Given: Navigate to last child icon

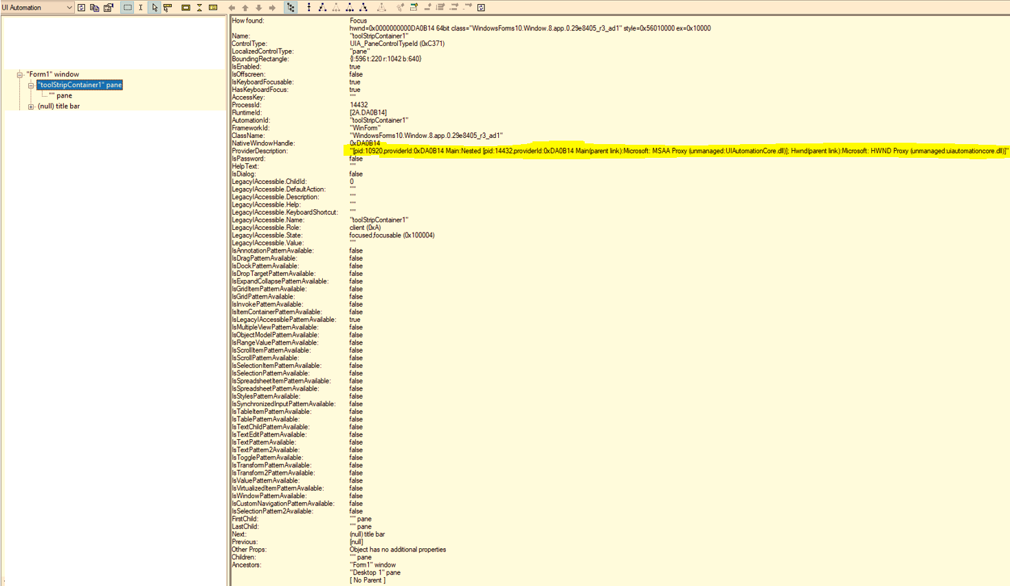Looking at the screenshot, I should pyautogui.click(x=363, y=8).
